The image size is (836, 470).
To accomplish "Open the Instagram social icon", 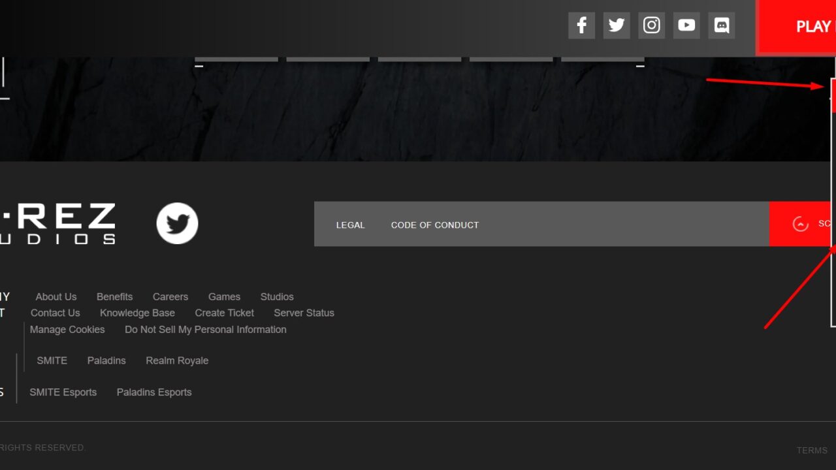I will 651,25.
